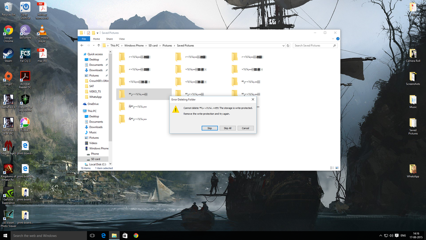The height and width of the screenshot is (240, 426).
Task: Select the Kingdoms of Amalur shortcut
Action: [8, 172]
